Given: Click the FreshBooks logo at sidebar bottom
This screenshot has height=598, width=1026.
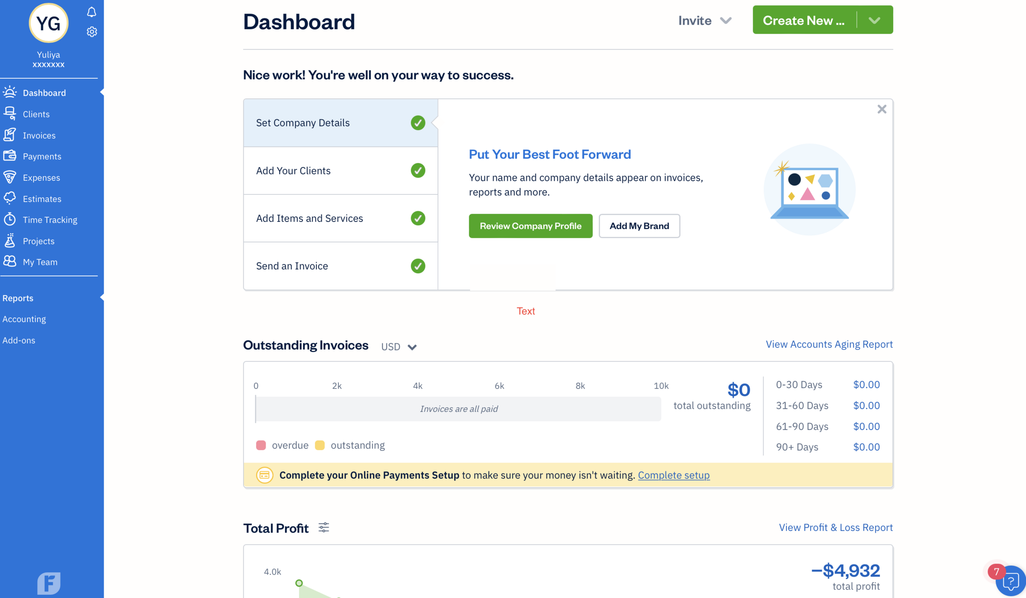Looking at the screenshot, I should tap(49, 583).
